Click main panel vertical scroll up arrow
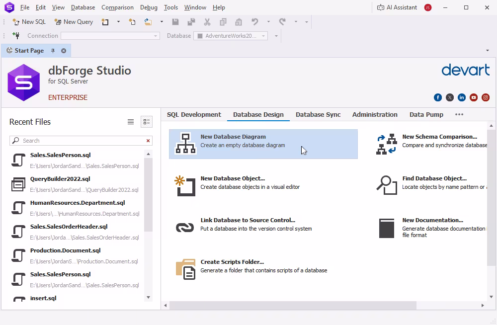497x325 pixels. point(492,126)
